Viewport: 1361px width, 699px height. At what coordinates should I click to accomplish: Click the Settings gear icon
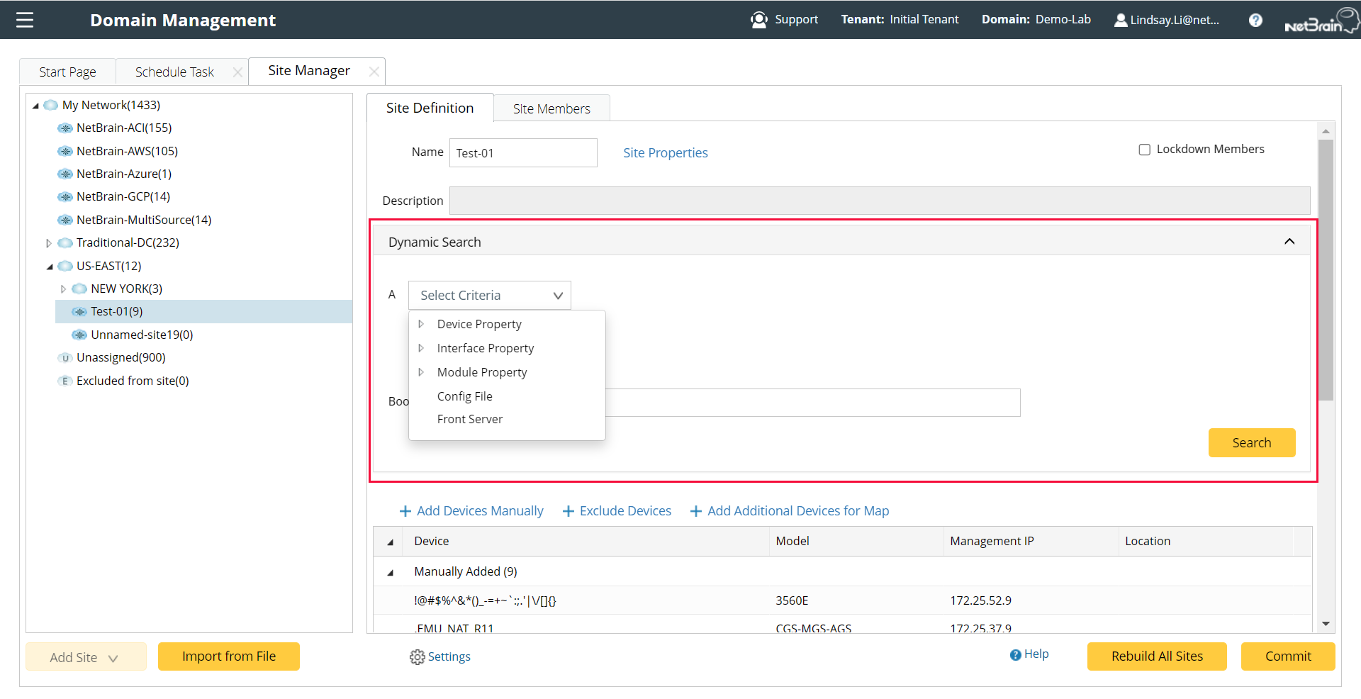tap(417, 657)
